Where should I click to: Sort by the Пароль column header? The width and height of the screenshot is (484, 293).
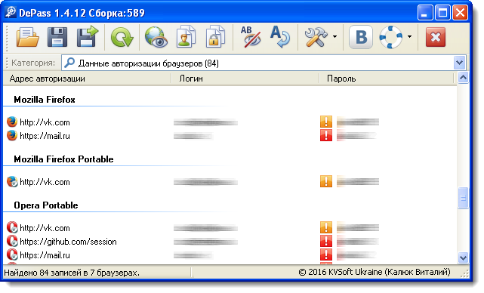click(387, 79)
